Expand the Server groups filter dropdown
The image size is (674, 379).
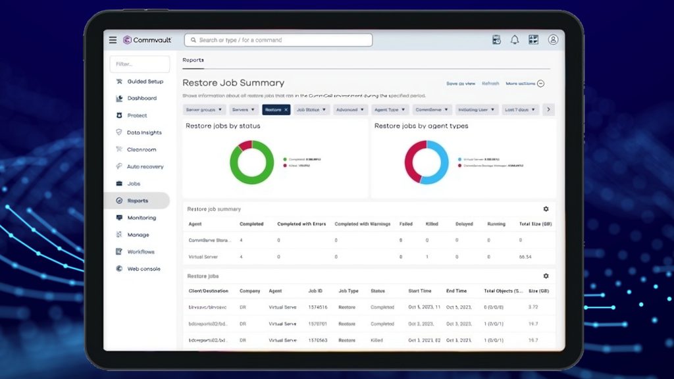[204, 110]
